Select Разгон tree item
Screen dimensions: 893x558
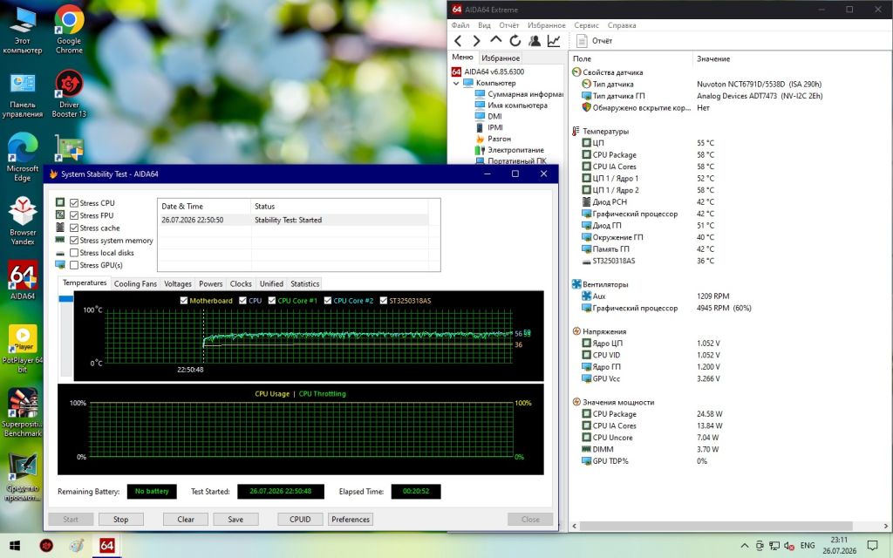493,139
